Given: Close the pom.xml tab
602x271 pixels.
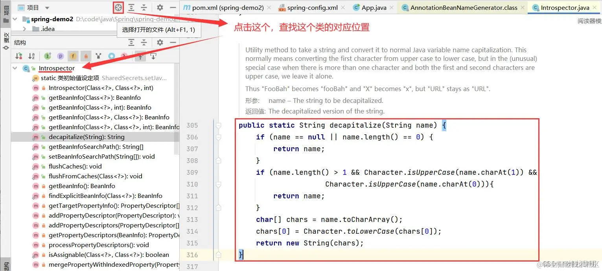Looking at the screenshot, I should click(269, 8).
